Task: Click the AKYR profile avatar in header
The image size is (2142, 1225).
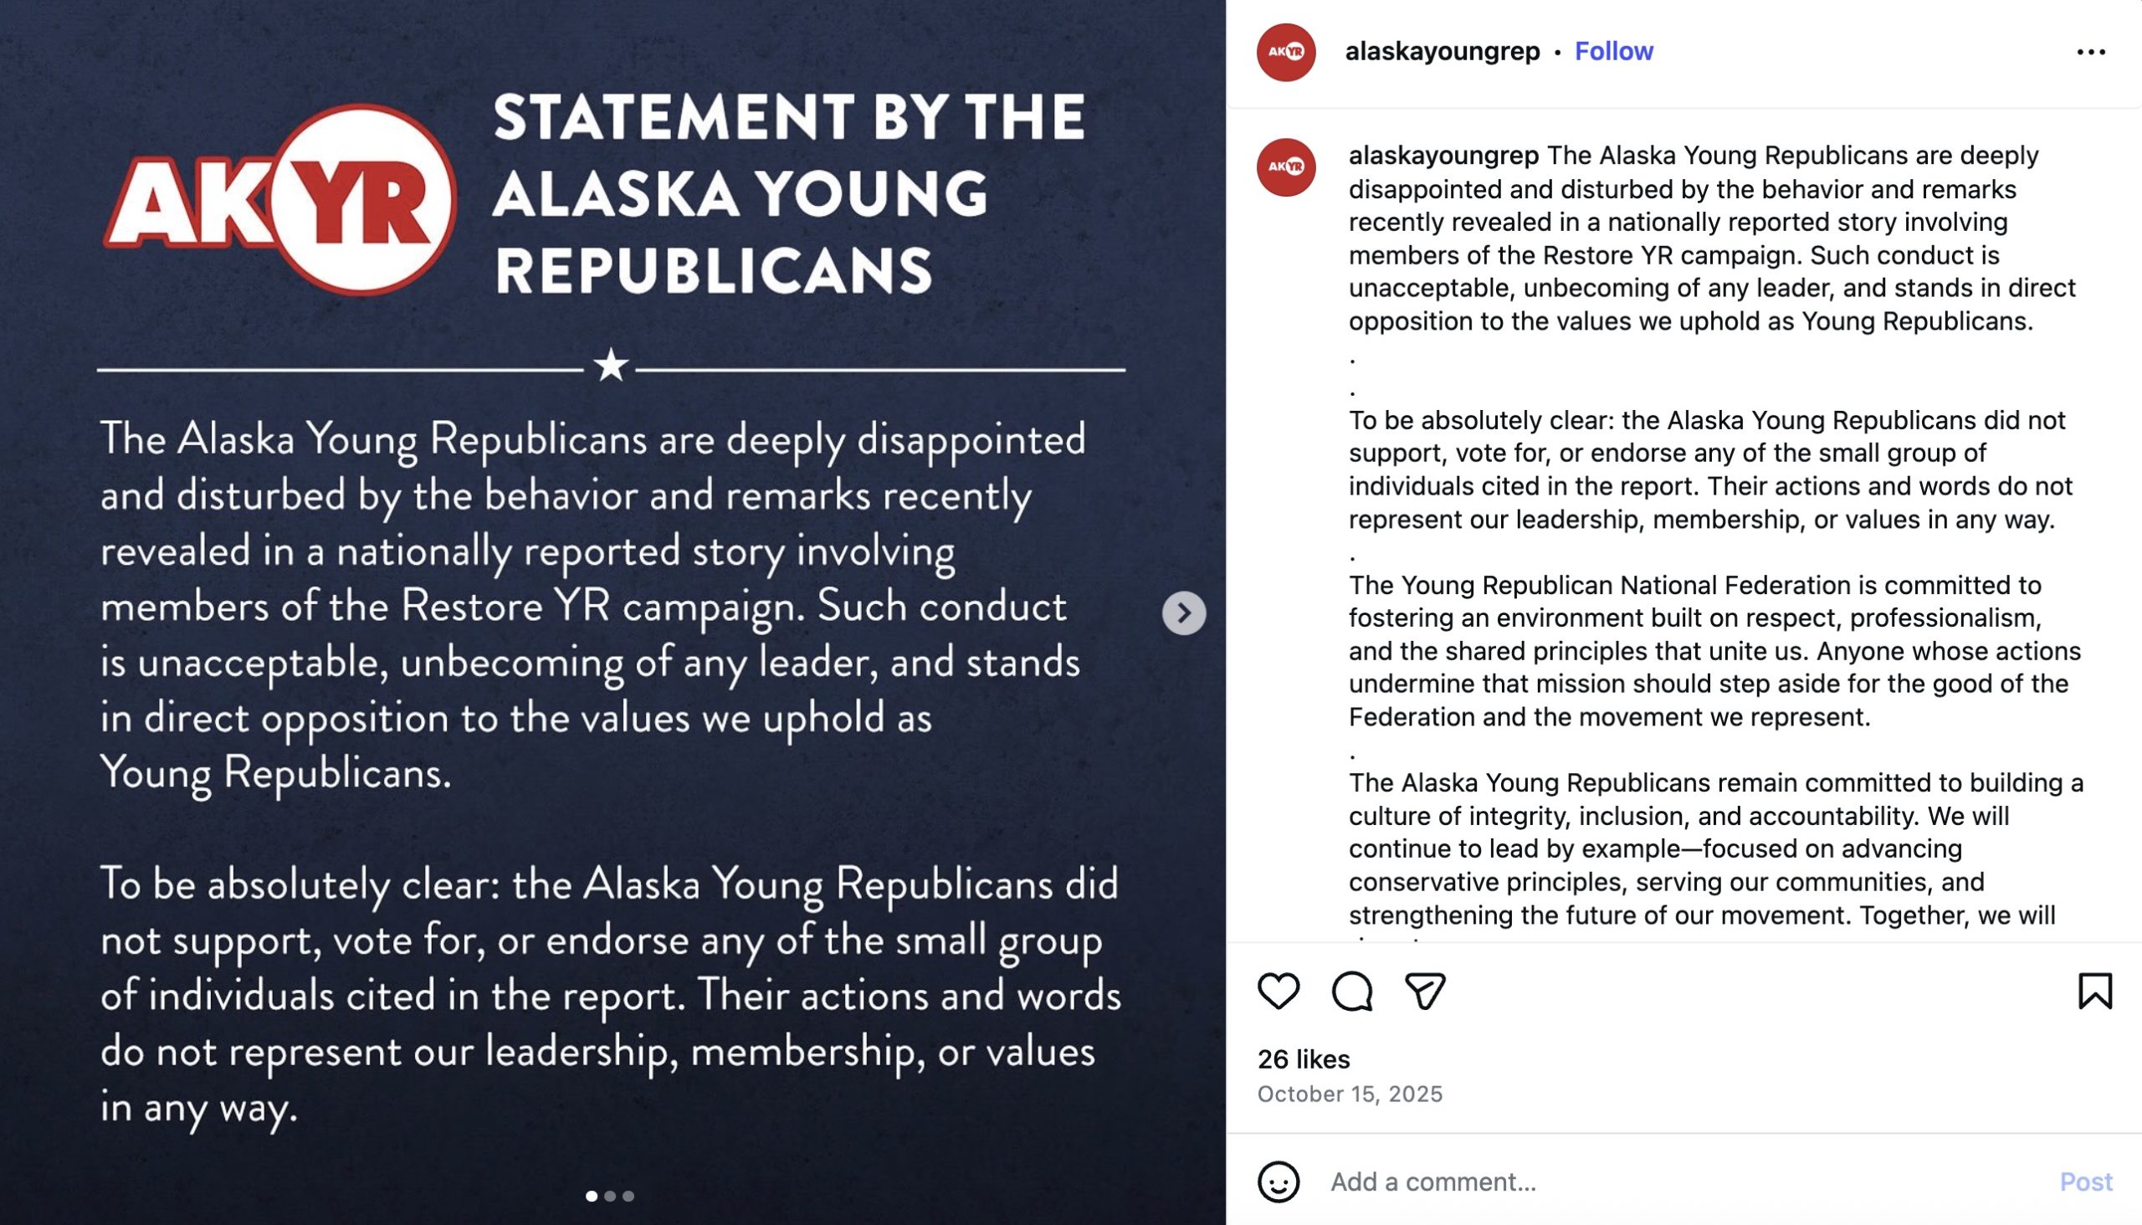Action: (x=1285, y=52)
